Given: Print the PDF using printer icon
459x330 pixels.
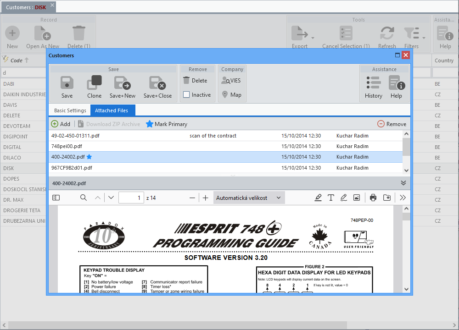Looking at the screenshot, I should point(373,198).
